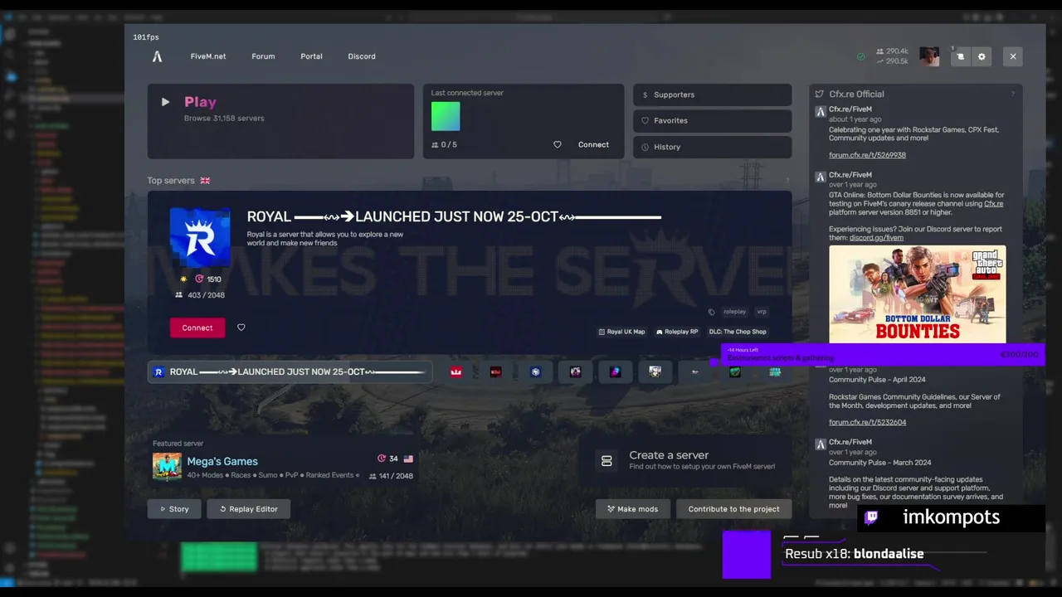
Task: Click the green service status checkmark icon
Action: coord(860,56)
